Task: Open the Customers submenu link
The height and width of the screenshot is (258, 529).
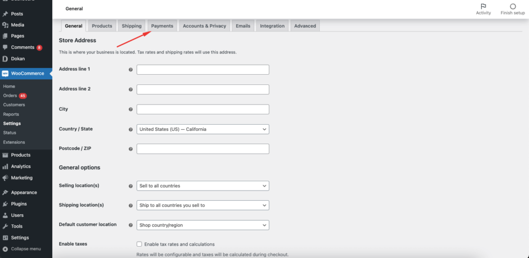Action: pyautogui.click(x=14, y=105)
